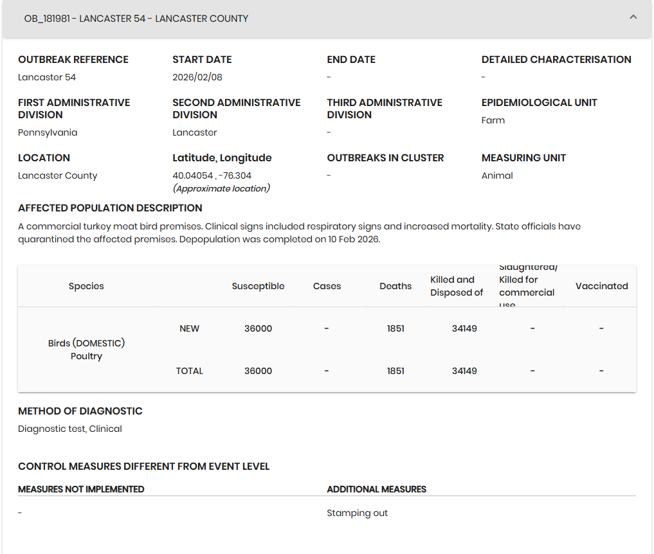
Task: Click the Lancaster County location value
Action: (58, 175)
